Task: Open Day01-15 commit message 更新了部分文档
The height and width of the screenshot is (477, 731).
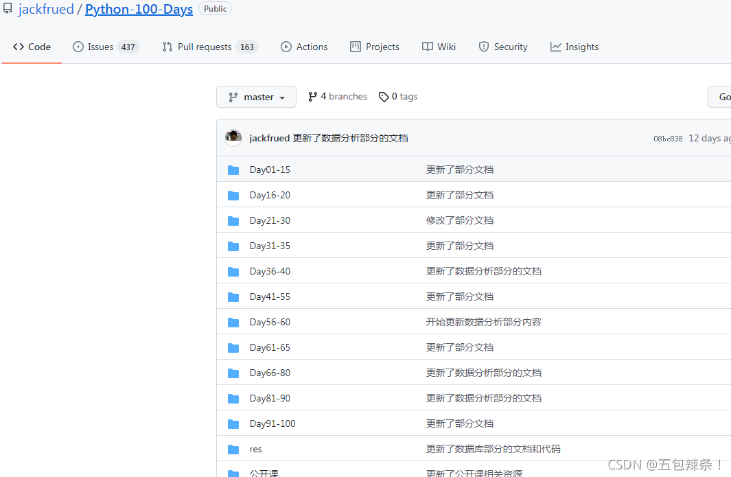Action: (460, 170)
